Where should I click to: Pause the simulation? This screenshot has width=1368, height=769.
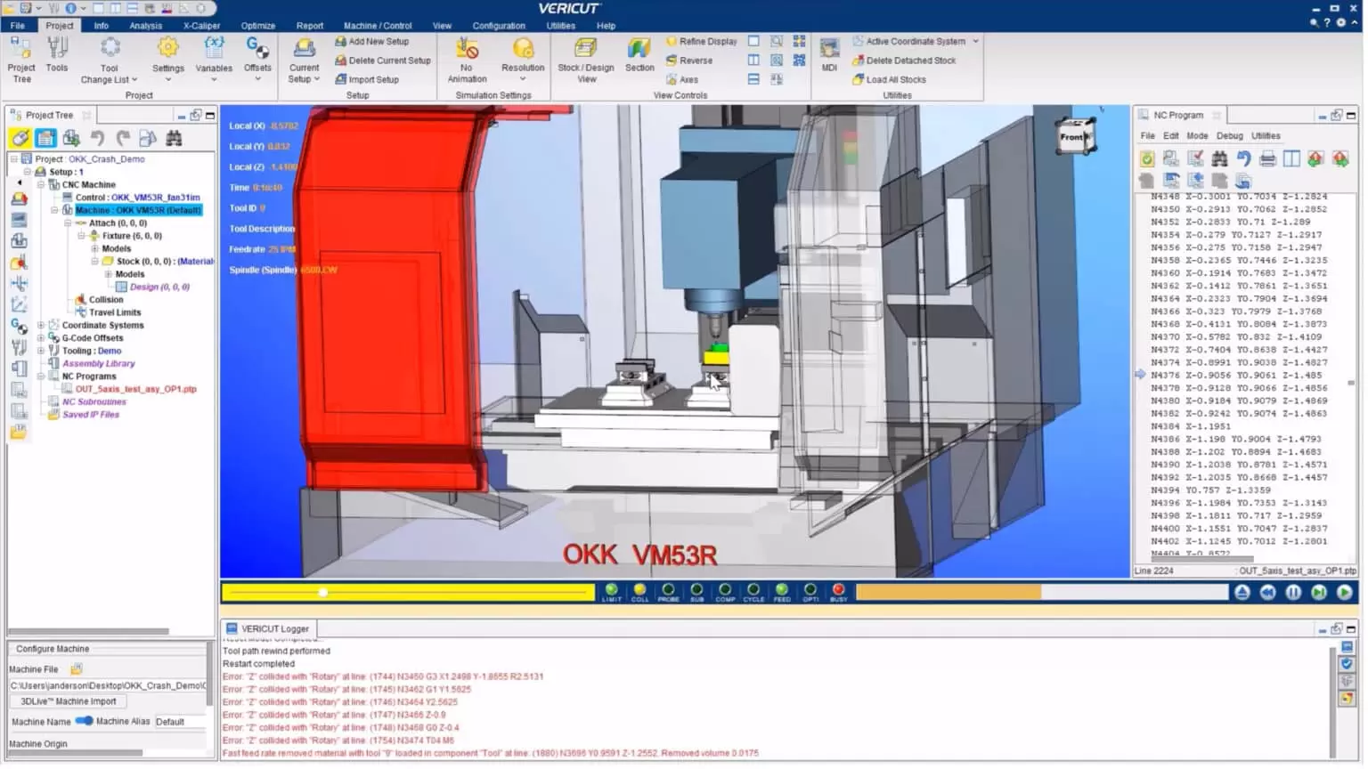tap(1293, 592)
